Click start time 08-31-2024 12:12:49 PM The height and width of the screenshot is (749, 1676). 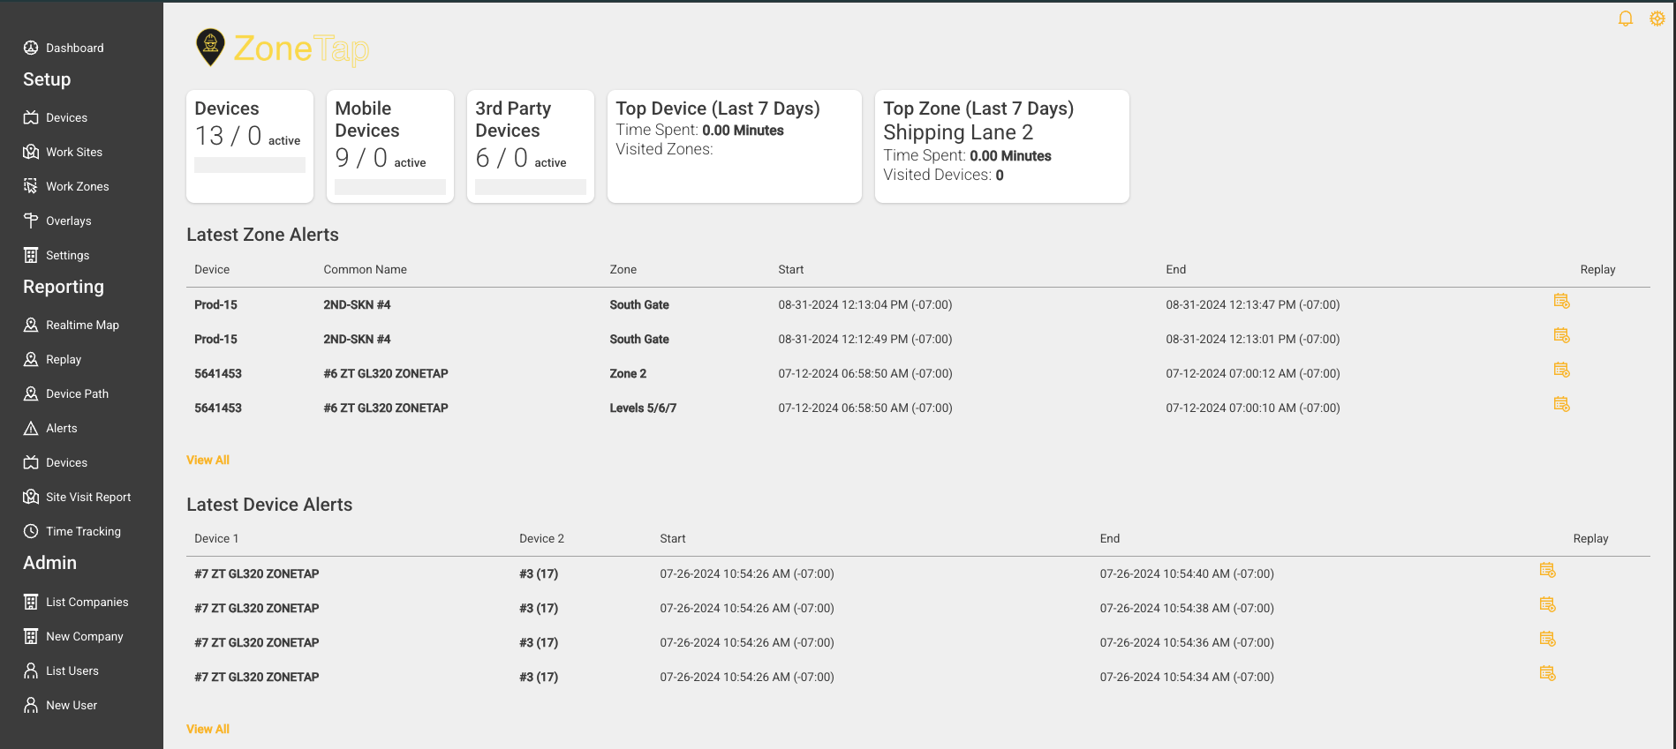[865, 339]
